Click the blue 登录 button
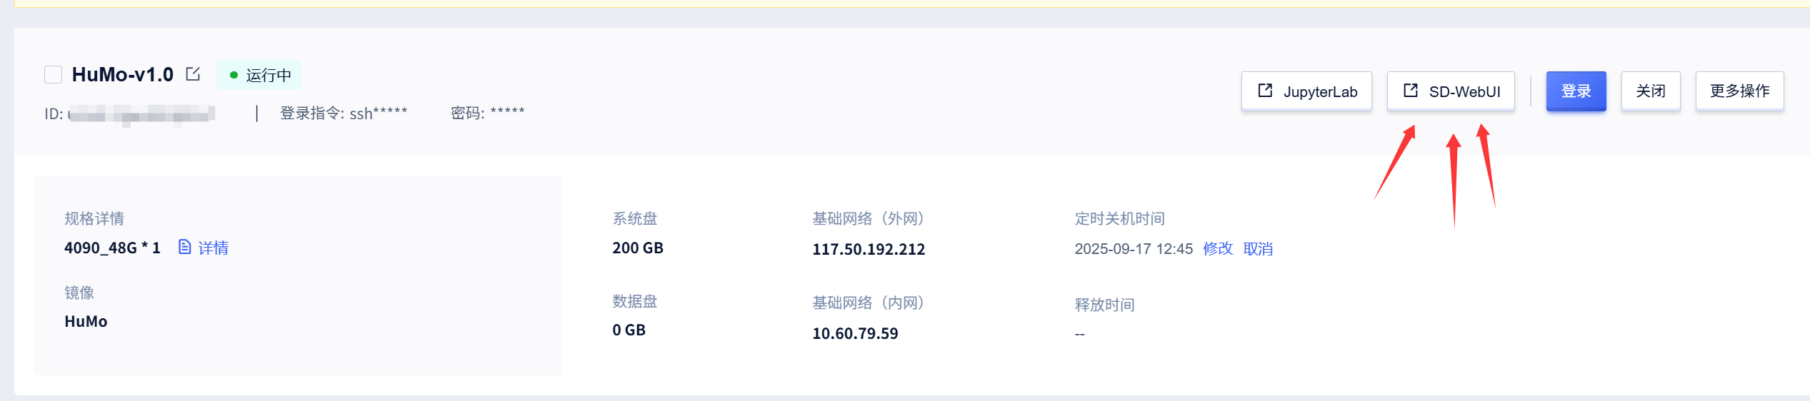Screen dimensions: 1810x401 tap(1576, 91)
